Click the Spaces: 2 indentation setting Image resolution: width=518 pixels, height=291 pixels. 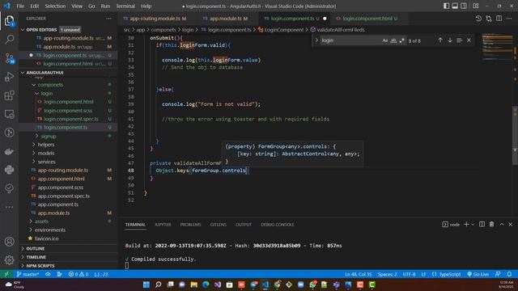[387, 274]
